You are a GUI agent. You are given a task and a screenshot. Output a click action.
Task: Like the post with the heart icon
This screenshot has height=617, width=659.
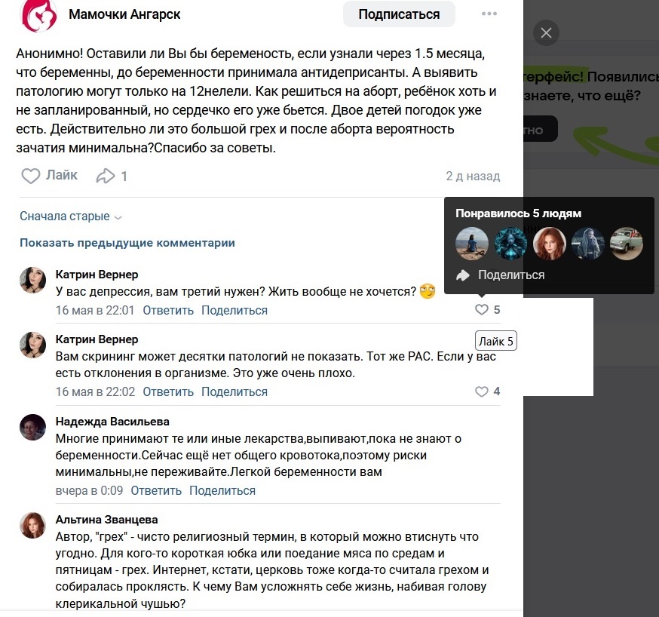(x=50, y=175)
